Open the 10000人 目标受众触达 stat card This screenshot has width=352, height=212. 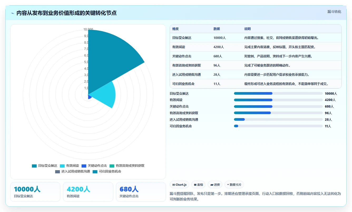pos(35,192)
